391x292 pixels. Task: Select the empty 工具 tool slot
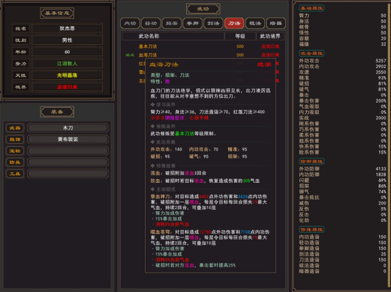(x=68, y=174)
